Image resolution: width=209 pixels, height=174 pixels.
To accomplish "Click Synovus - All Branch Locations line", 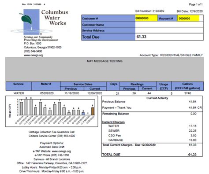I will pos(52,159).
